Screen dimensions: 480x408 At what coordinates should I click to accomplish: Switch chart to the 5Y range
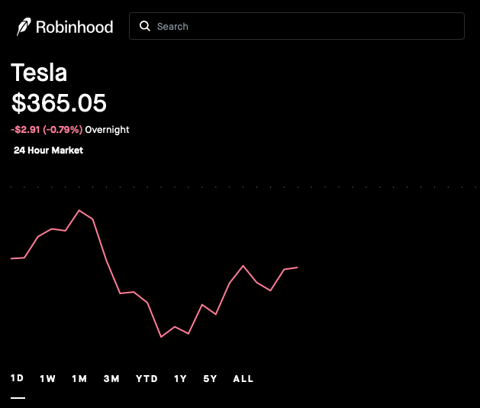[210, 378]
